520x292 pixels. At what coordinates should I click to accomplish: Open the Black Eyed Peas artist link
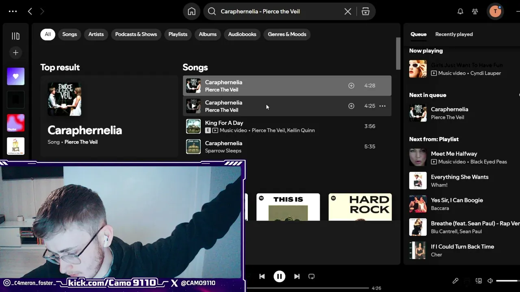tap(489, 161)
